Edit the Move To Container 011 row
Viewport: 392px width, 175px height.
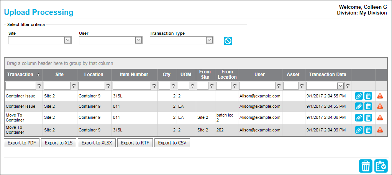pos(359,117)
